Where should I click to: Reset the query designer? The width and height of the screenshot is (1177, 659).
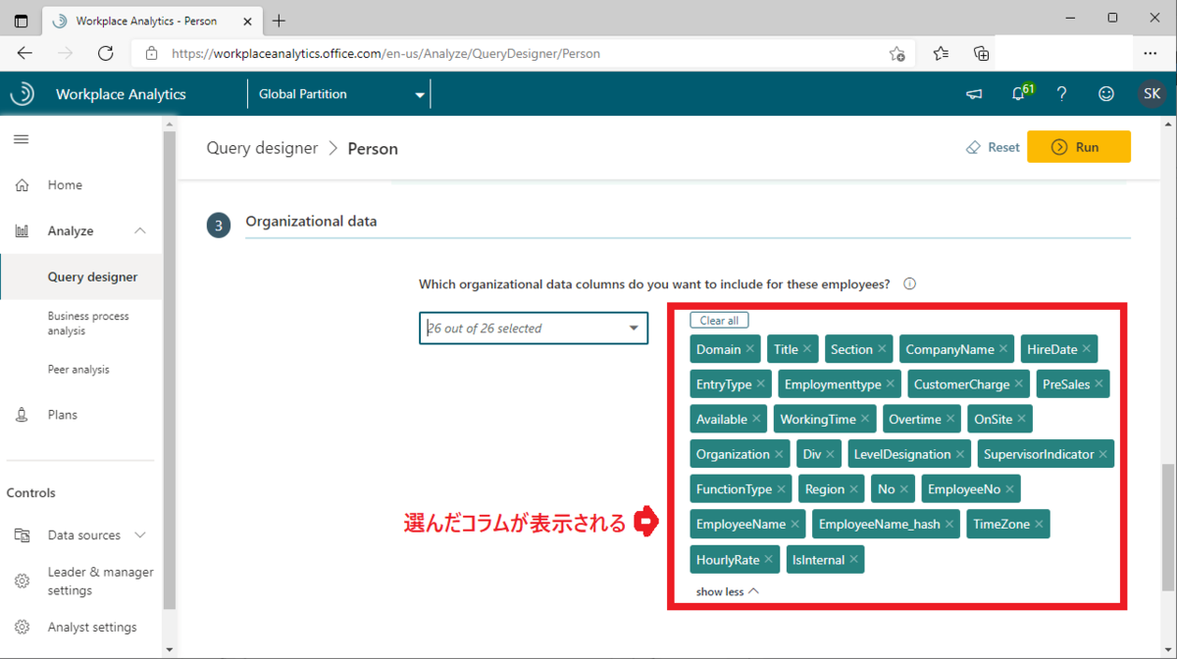tap(993, 147)
